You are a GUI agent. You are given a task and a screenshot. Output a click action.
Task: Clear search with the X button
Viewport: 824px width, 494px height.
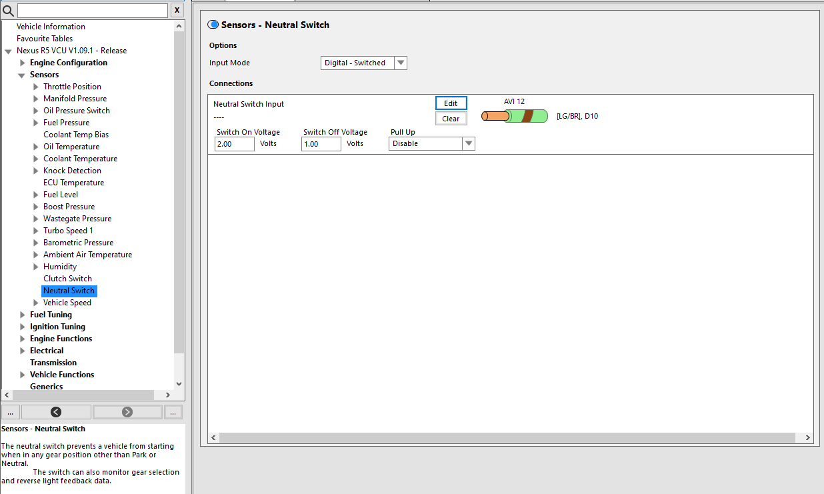click(177, 11)
